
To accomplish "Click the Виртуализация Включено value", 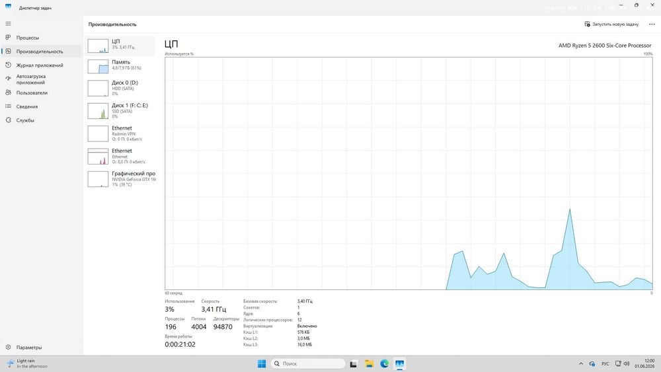I will [307, 326].
